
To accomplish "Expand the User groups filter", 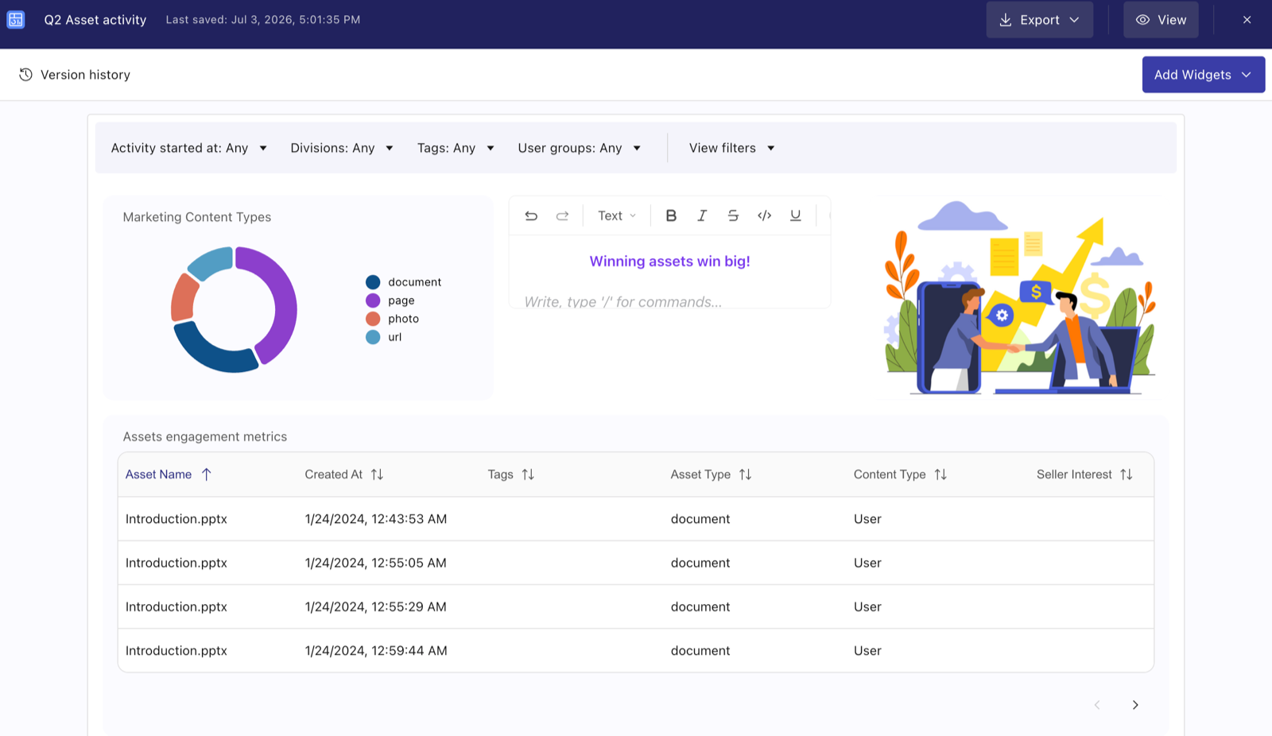I will (x=580, y=148).
